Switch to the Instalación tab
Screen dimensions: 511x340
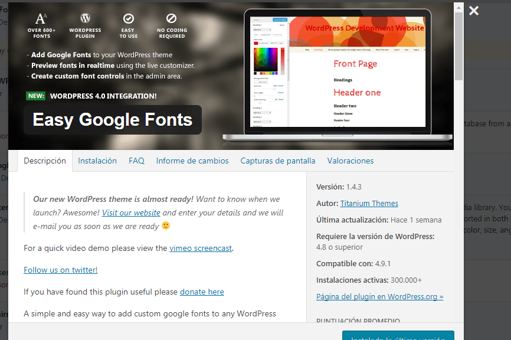[97, 161]
